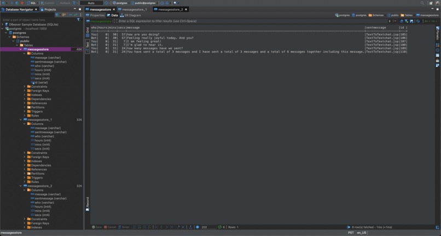Collapse the Schemas folder

pyautogui.click(x=10, y=37)
